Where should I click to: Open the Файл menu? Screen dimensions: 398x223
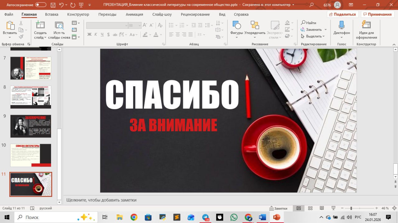(9, 14)
